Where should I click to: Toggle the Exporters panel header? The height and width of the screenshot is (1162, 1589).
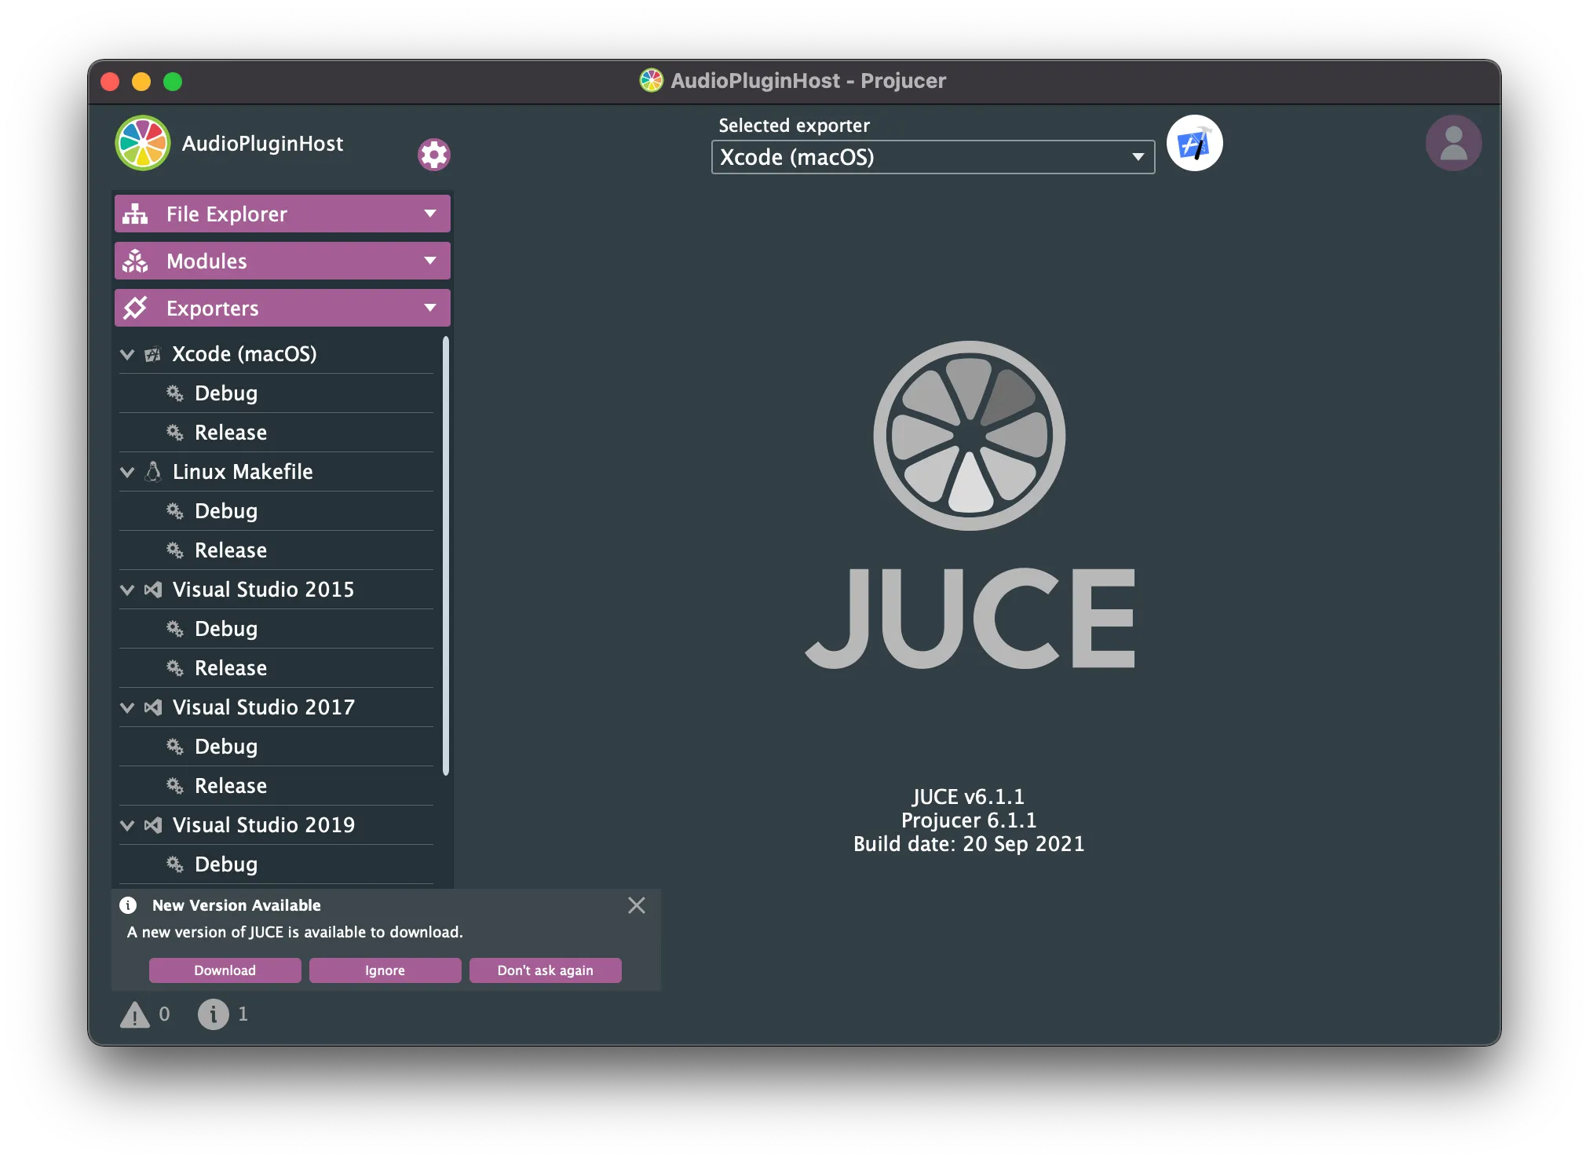pyautogui.click(x=282, y=308)
